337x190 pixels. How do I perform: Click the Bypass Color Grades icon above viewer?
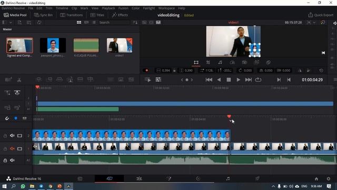pos(322,22)
